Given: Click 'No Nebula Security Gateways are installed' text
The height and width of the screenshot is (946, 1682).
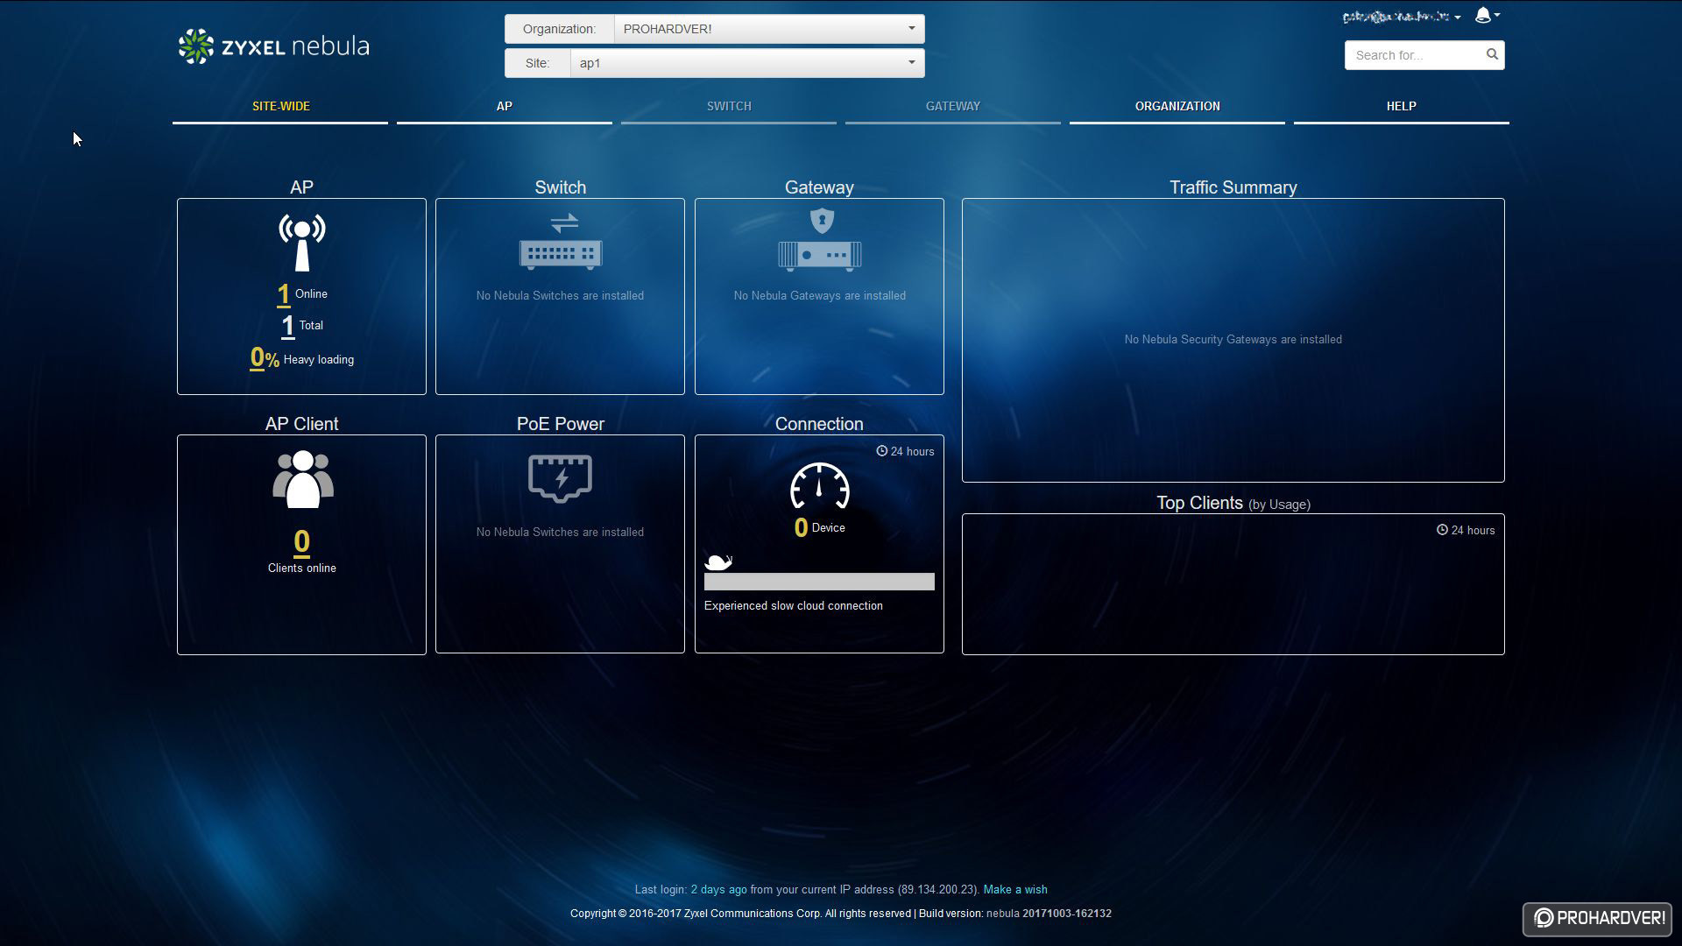Looking at the screenshot, I should 1233,339.
